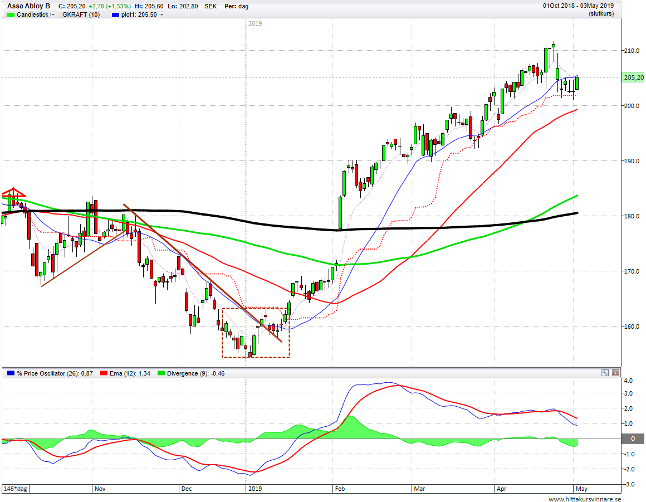Image resolution: width=646 pixels, height=502 pixels.
Task: Click the % Price Oscillator (26) label
Action: [x=55, y=373]
